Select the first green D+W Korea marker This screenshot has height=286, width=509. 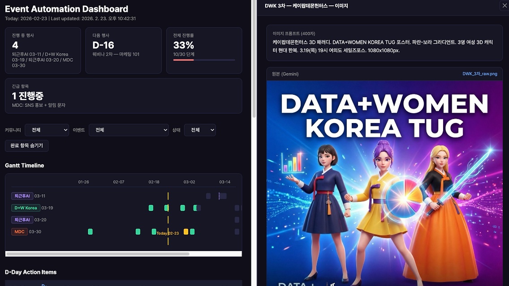tap(151, 208)
